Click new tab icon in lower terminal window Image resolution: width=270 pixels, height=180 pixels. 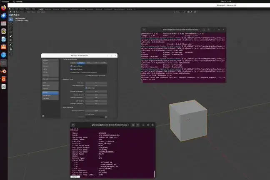click(x=73, y=125)
